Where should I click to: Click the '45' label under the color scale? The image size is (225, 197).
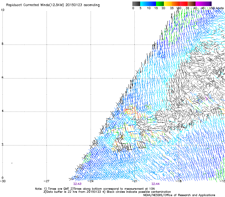pyautogui.click(x=203, y=8)
